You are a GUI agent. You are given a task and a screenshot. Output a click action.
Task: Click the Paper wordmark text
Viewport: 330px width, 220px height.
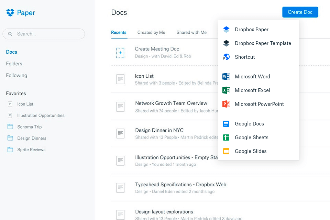click(x=26, y=13)
